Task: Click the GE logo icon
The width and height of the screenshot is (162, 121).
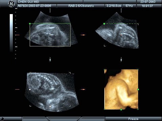Action: click(11, 4)
